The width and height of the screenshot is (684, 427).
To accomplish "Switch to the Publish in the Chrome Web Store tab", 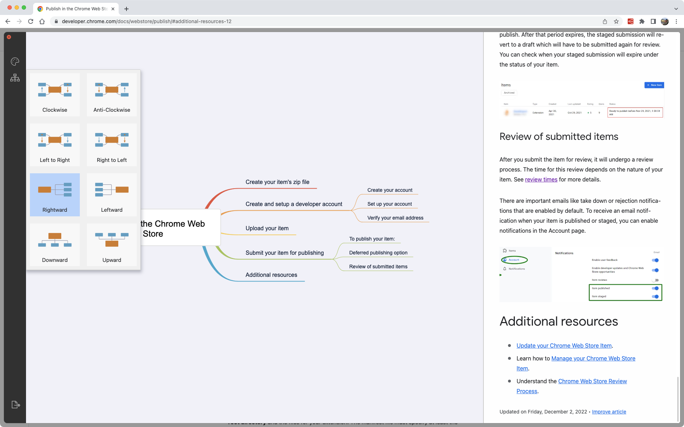I will tap(76, 9).
